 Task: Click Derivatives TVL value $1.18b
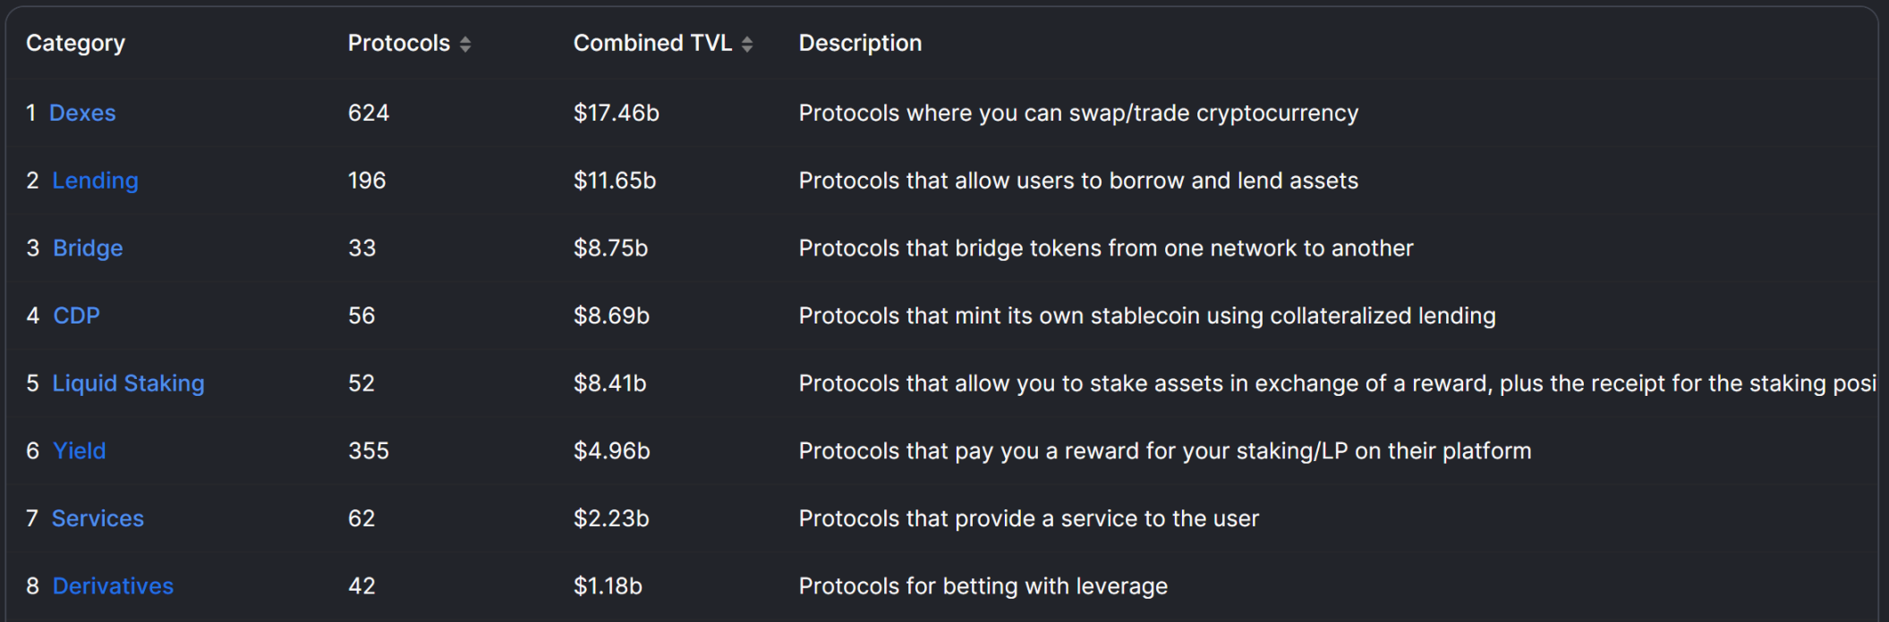coord(608,586)
